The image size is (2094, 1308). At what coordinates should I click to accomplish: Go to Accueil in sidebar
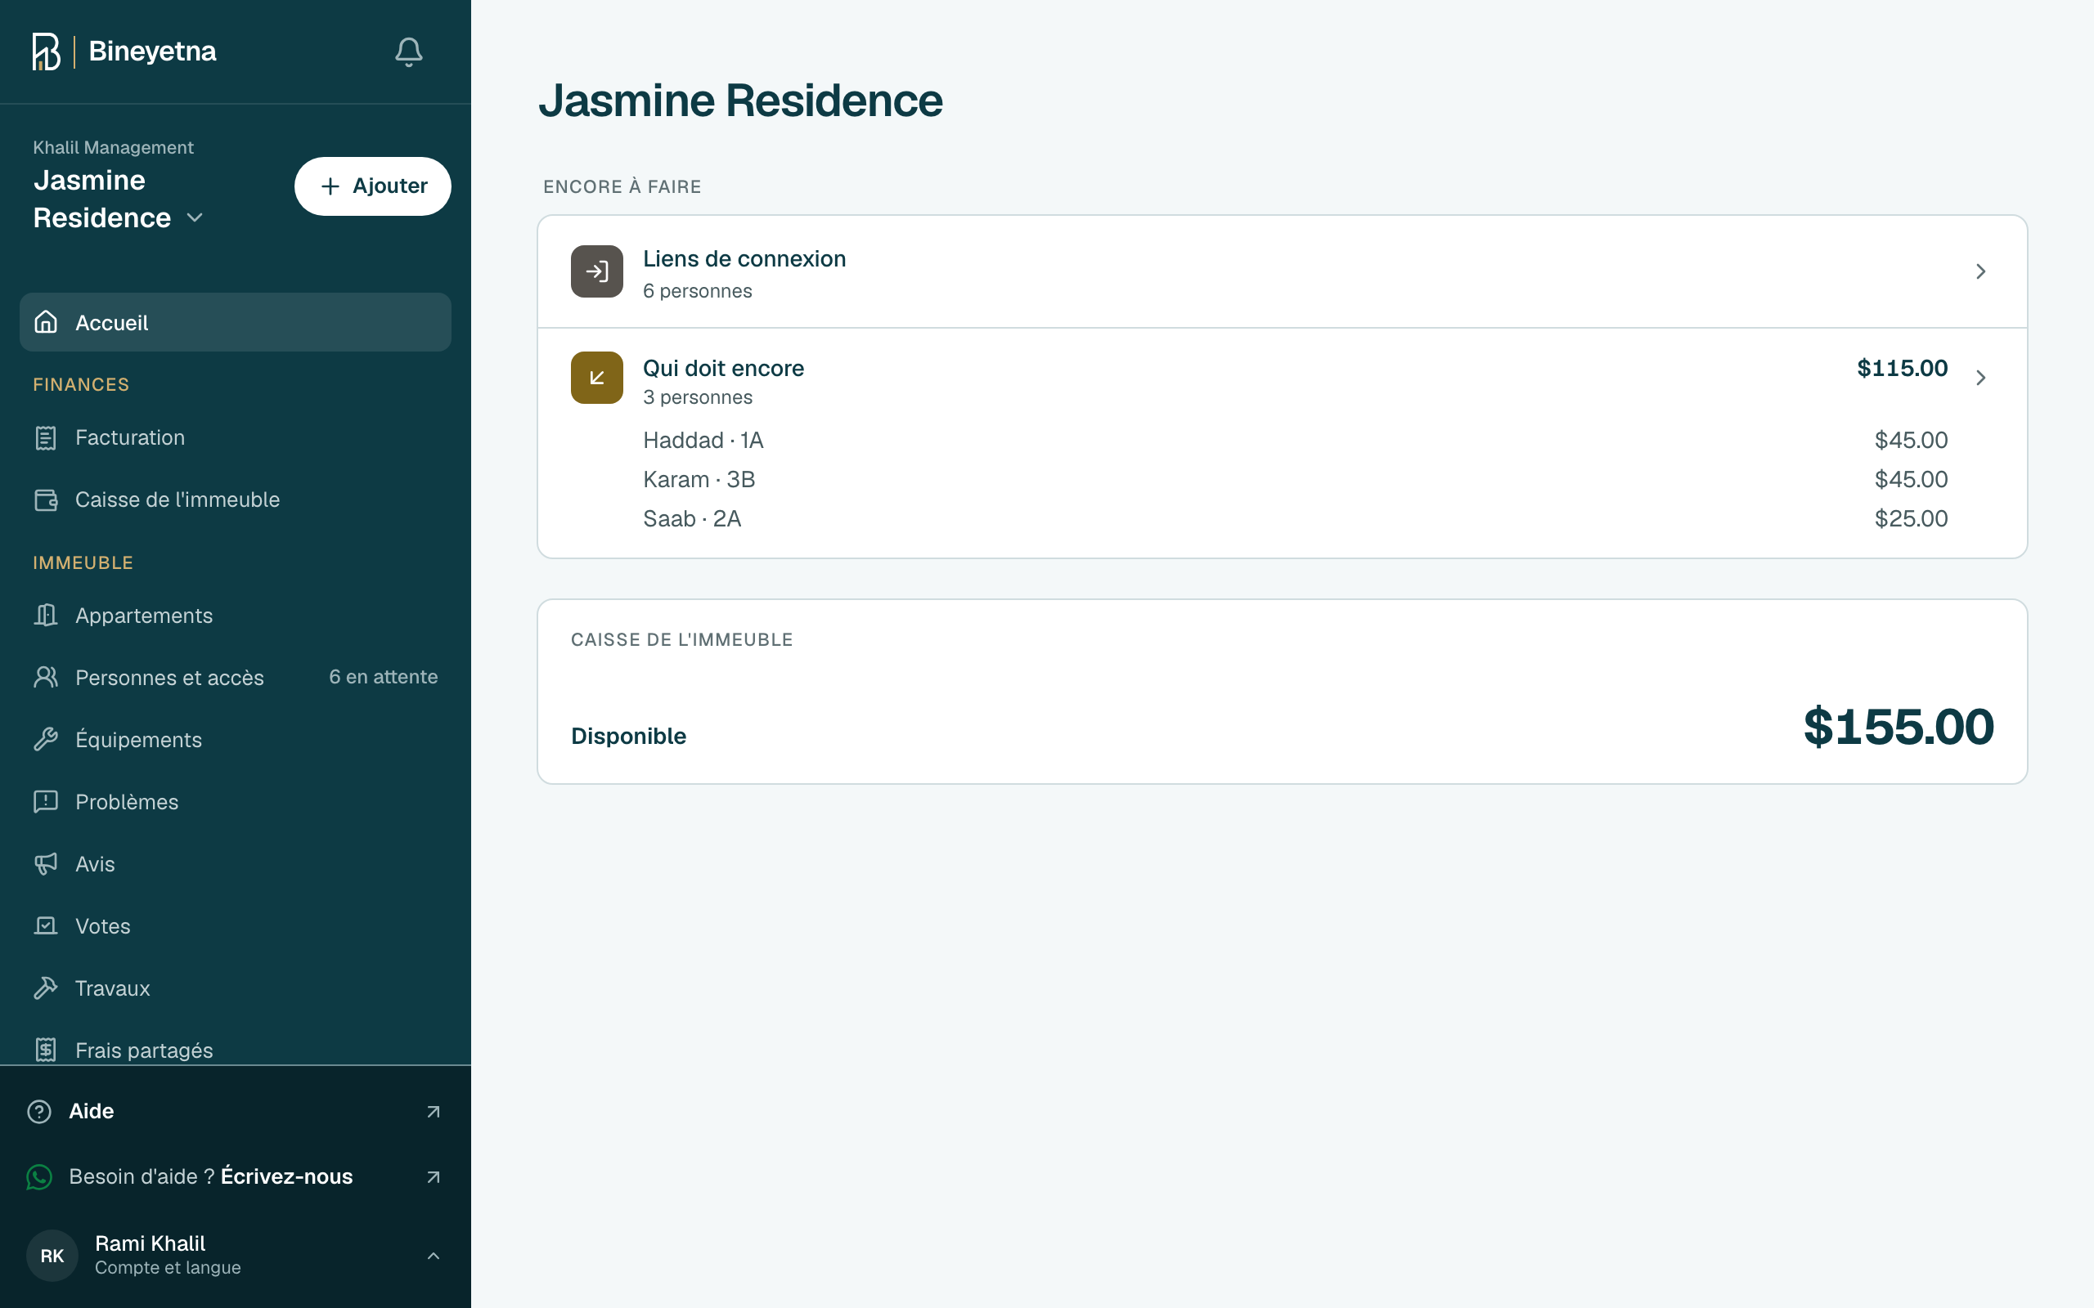click(236, 322)
